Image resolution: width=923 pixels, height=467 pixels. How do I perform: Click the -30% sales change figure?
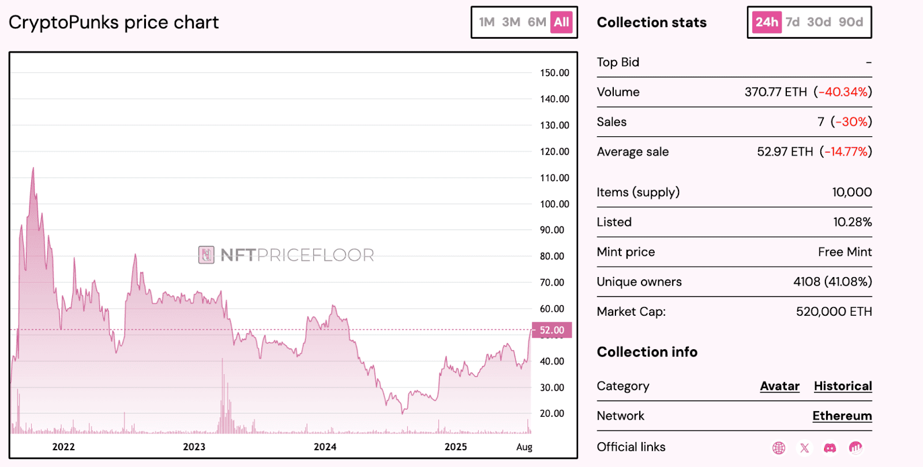coord(851,122)
